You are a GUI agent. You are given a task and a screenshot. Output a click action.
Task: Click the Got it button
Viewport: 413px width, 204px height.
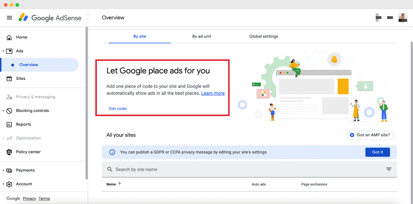click(378, 152)
